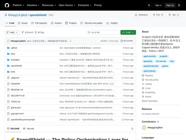The height and width of the screenshot is (140, 186).
Task: Open the SECURITY.md file
Action: tap(17, 96)
